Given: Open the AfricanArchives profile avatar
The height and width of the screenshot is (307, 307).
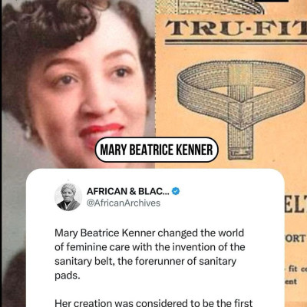Looking at the screenshot, I should point(68,197).
